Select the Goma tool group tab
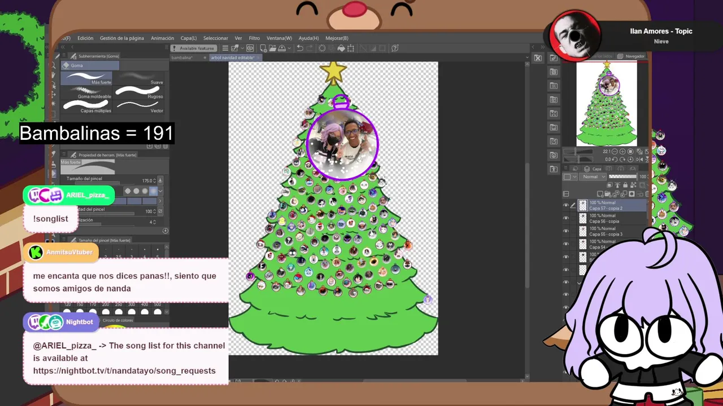The image size is (723, 406). [x=90, y=65]
